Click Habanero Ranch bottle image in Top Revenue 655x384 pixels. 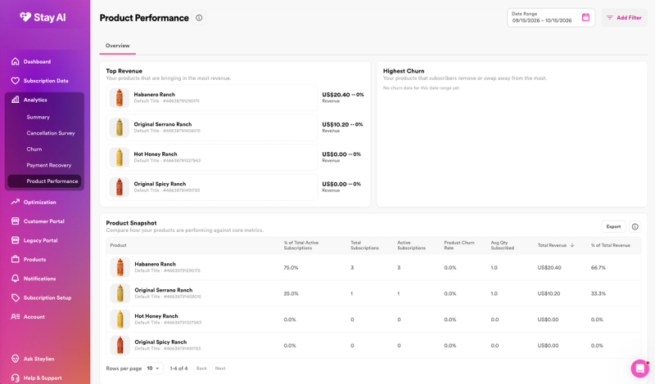pos(120,97)
